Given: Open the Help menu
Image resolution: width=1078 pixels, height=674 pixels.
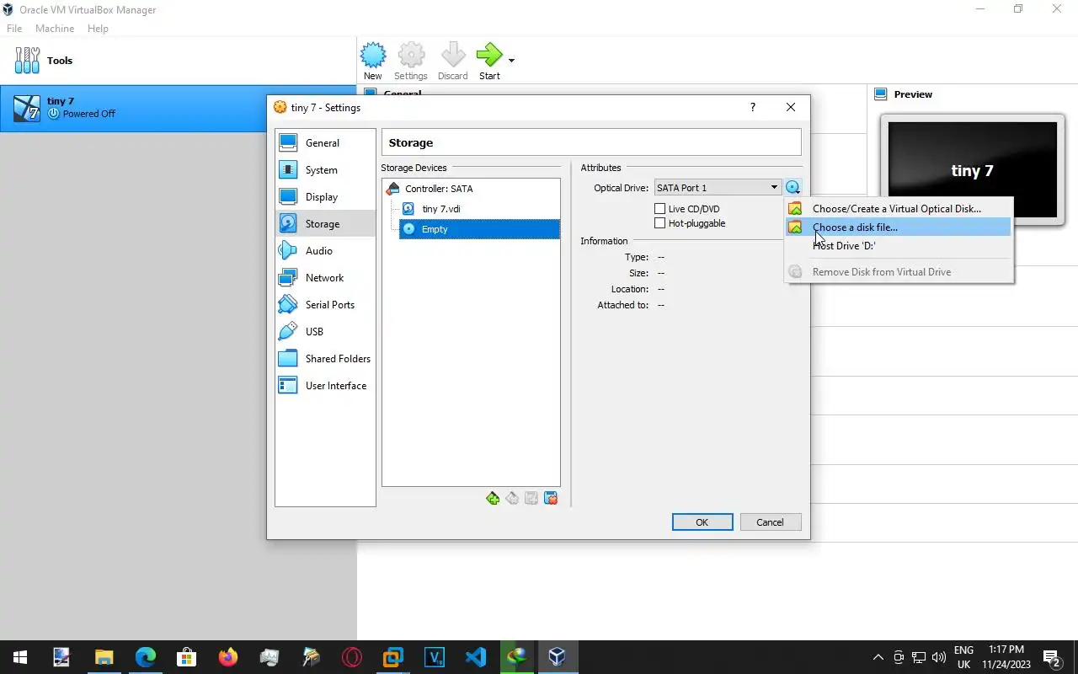Looking at the screenshot, I should point(98,29).
